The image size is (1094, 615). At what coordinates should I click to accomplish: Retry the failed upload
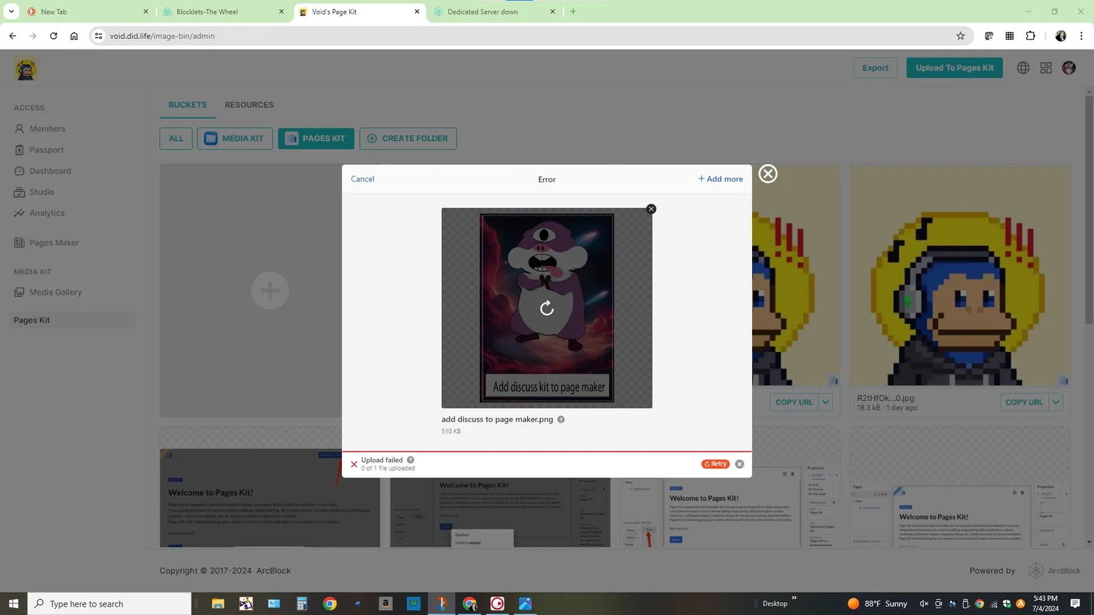point(715,464)
